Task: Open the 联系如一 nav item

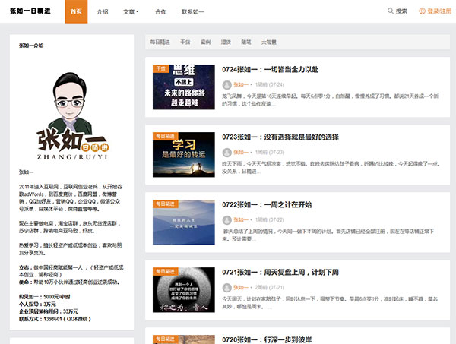Action: (x=193, y=11)
